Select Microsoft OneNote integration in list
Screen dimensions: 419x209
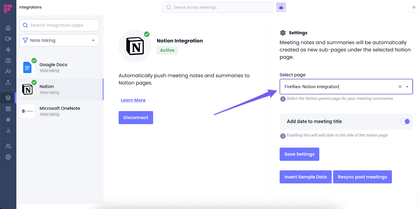click(60, 111)
